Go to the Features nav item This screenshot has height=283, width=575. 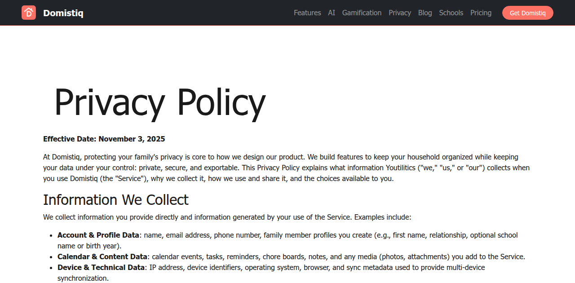point(307,13)
